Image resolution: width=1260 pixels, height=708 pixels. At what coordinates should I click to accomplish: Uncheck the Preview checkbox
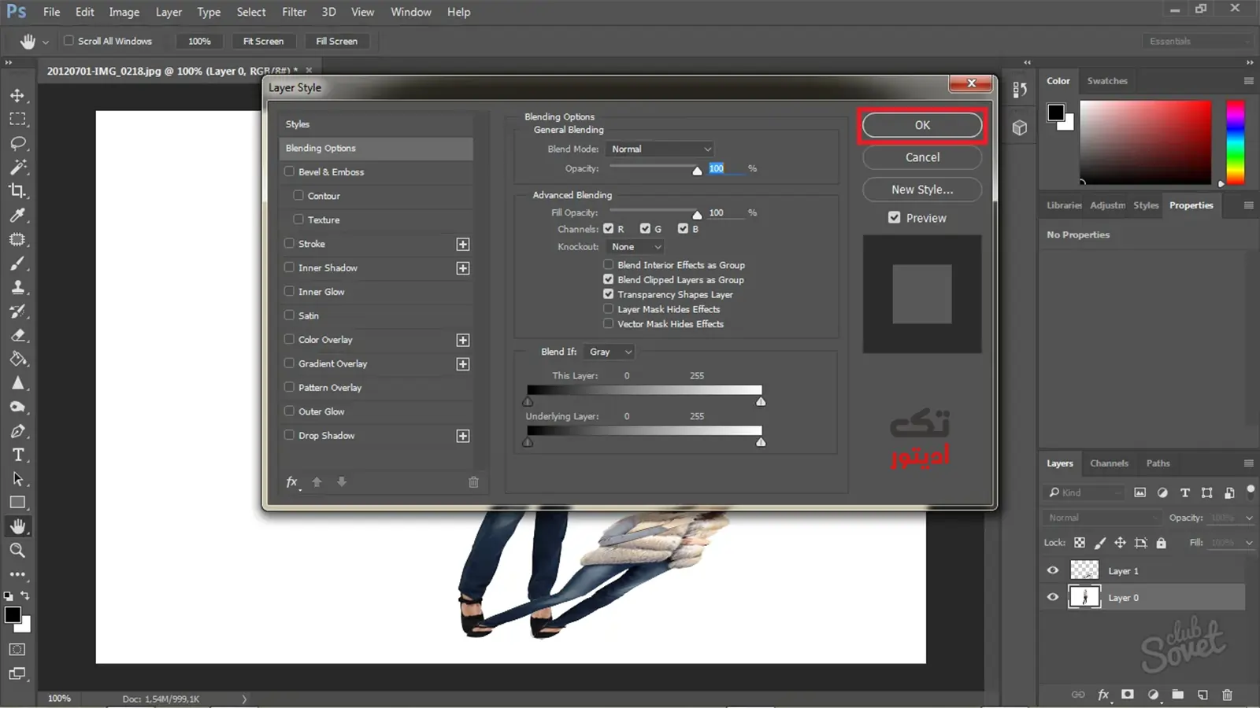(894, 218)
